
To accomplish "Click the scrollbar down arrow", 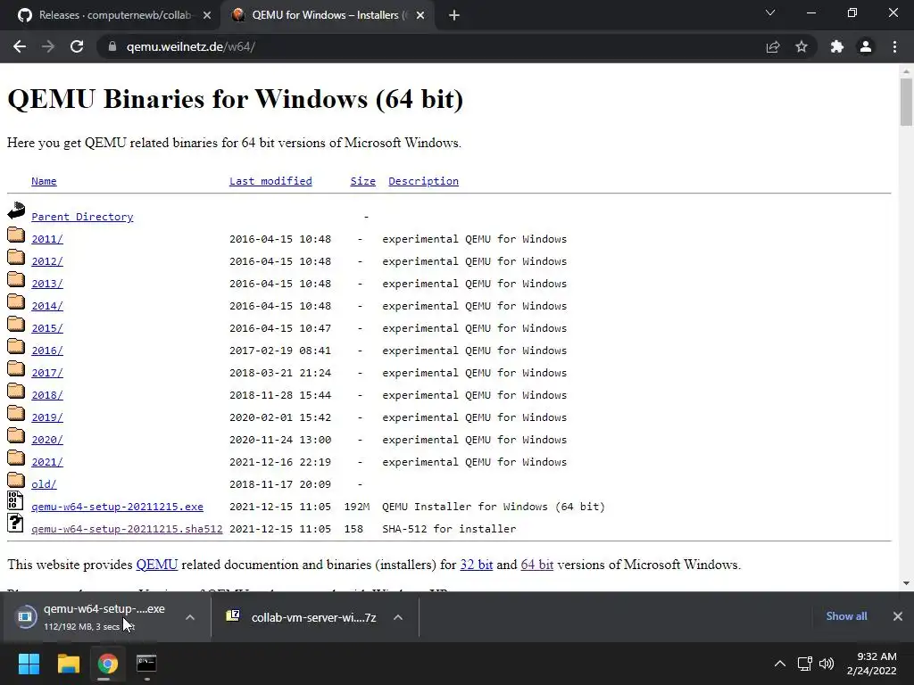I will (x=906, y=583).
